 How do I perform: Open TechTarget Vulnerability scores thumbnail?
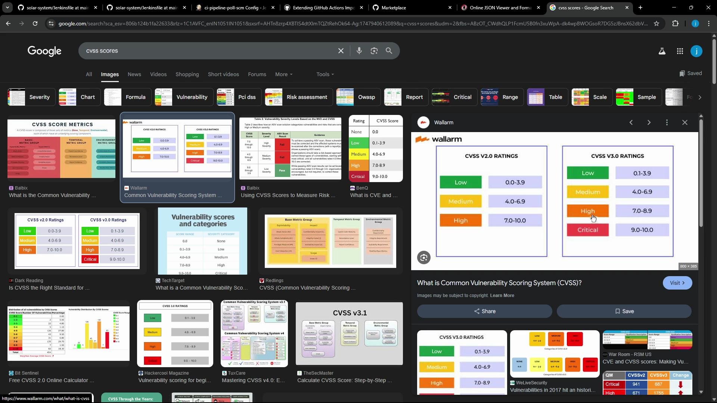(x=202, y=241)
